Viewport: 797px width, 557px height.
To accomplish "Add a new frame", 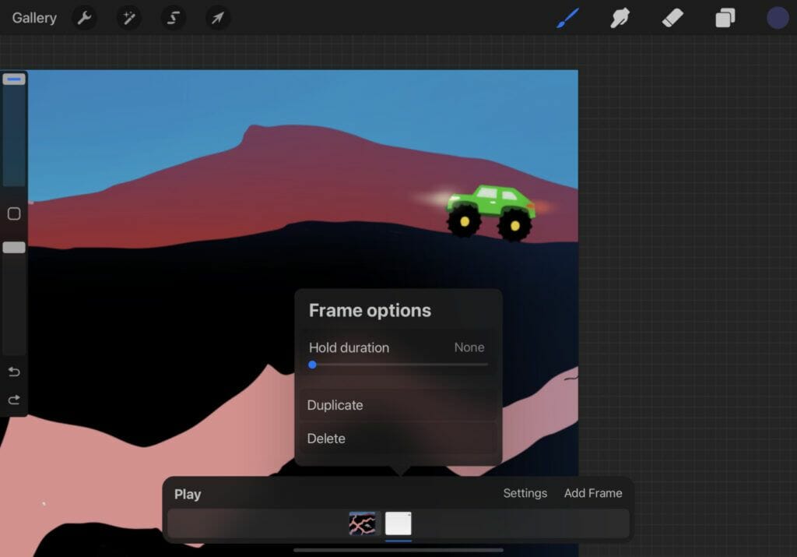I will (x=593, y=493).
